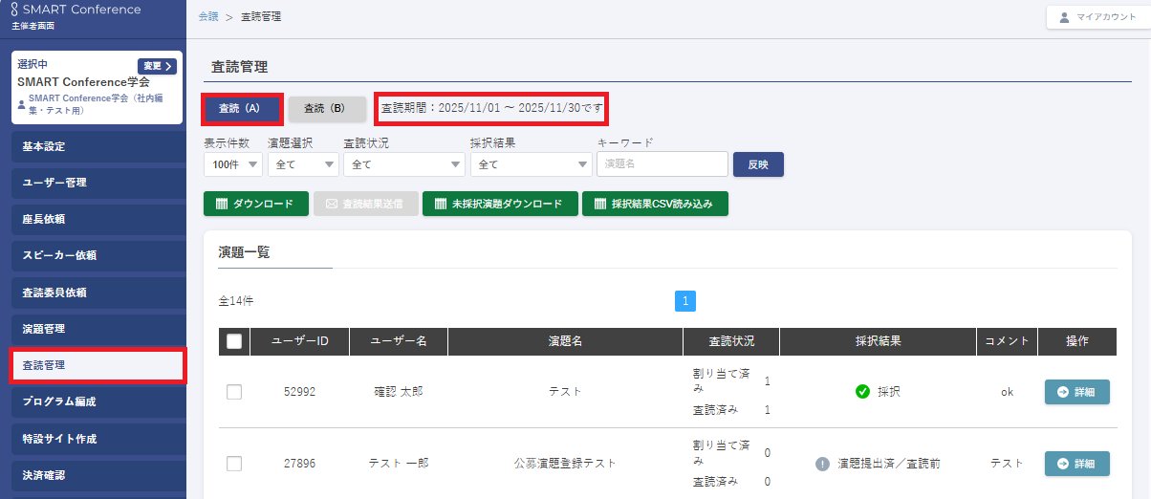Click the user icon beside マイアカウント
The width and height of the screenshot is (1151, 499).
pos(1066,17)
